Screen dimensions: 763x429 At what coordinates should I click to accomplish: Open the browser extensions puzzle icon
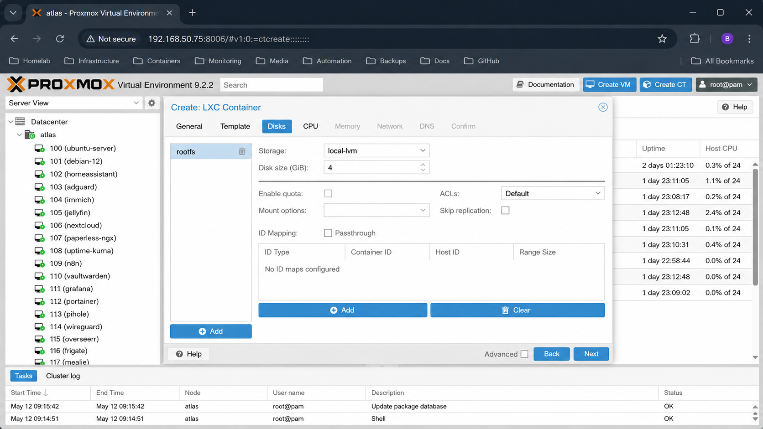pos(695,39)
